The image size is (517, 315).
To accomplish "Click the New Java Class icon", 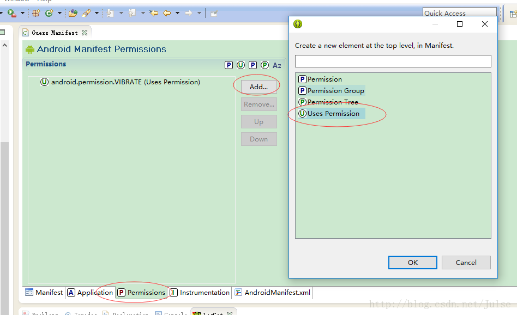I will pyautogui.click(x=49, y=13).
